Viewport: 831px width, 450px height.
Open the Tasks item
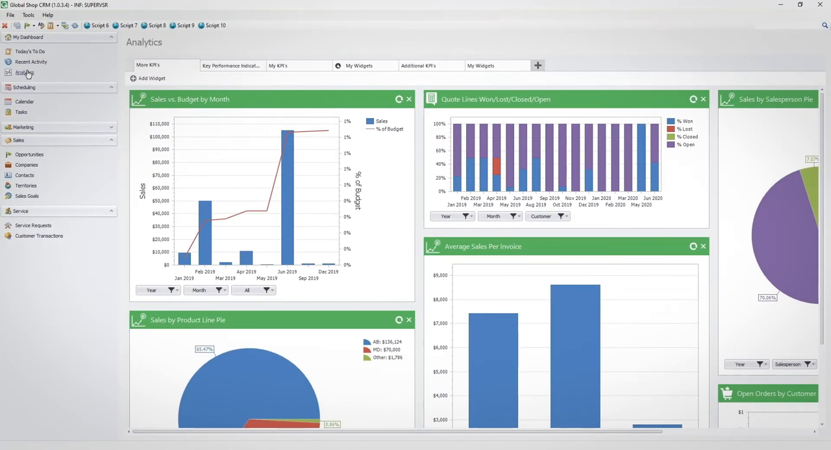[x=21, y=112]
